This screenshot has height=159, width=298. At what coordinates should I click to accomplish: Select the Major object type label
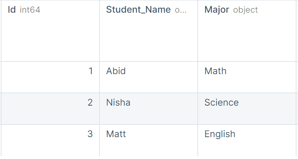pyautogui.click(x=245, y=10)
